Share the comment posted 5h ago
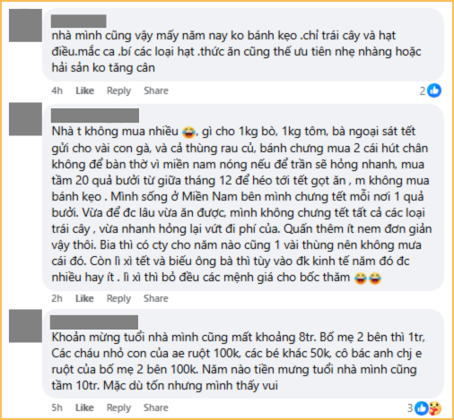454x420 pixels. [156, 407]
